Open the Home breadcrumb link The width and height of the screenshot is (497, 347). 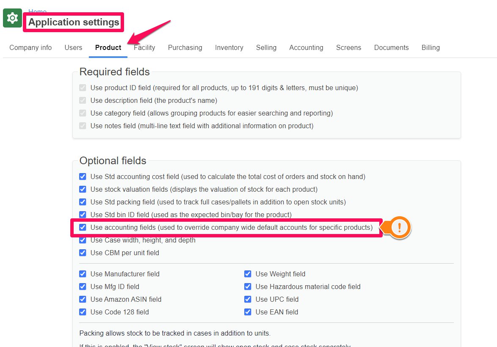pyautogui.click(x=37, y=11)
